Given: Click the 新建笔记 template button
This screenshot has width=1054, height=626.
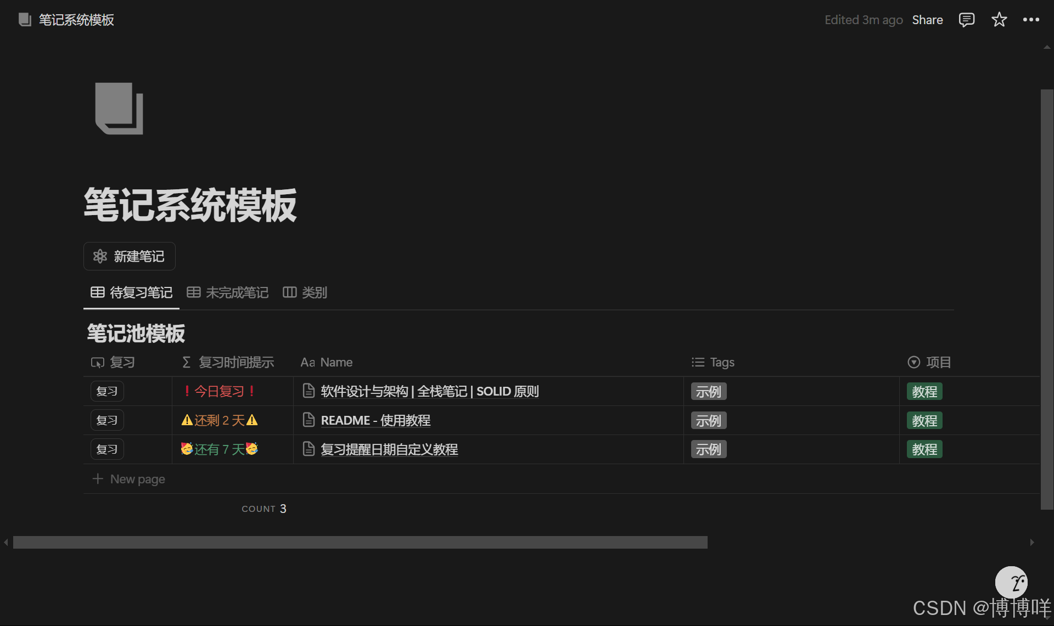Looking at the screenshot, I should pyautogui.click(x=130, y=256).
